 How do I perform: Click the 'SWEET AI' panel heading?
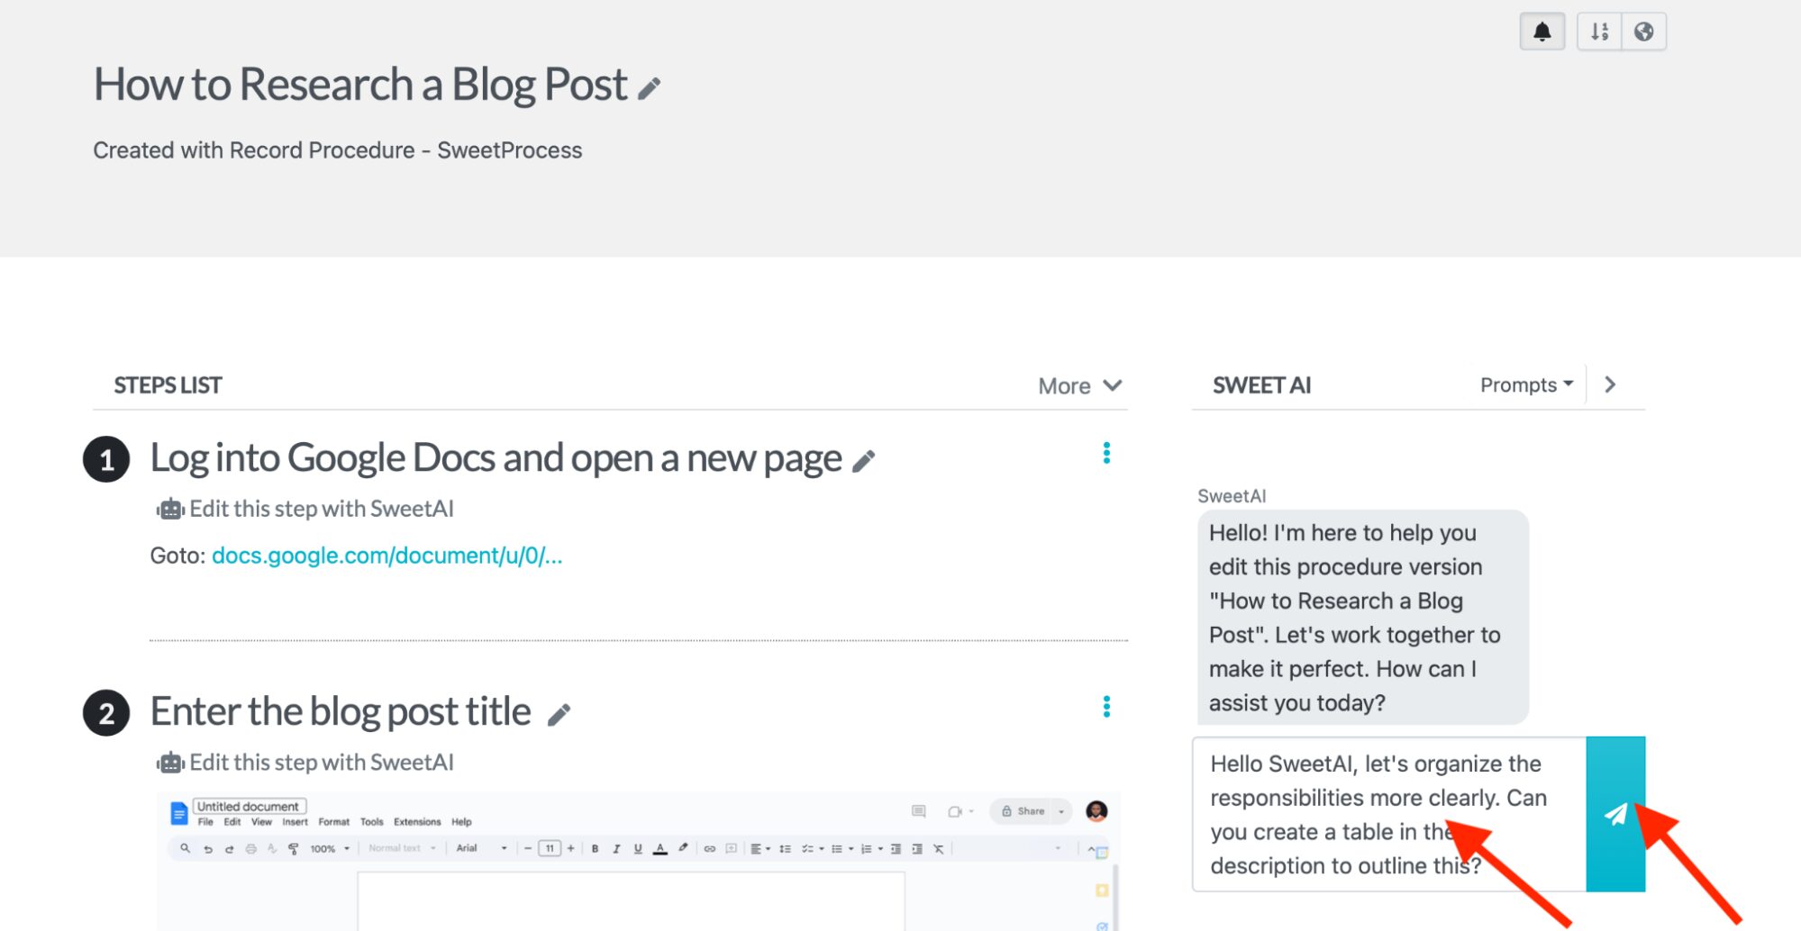click(x=1261, y=385)
